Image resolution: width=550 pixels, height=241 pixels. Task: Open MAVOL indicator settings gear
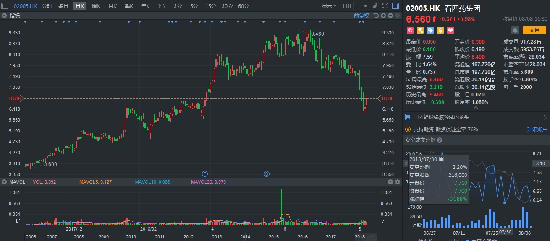coord(397,182)
